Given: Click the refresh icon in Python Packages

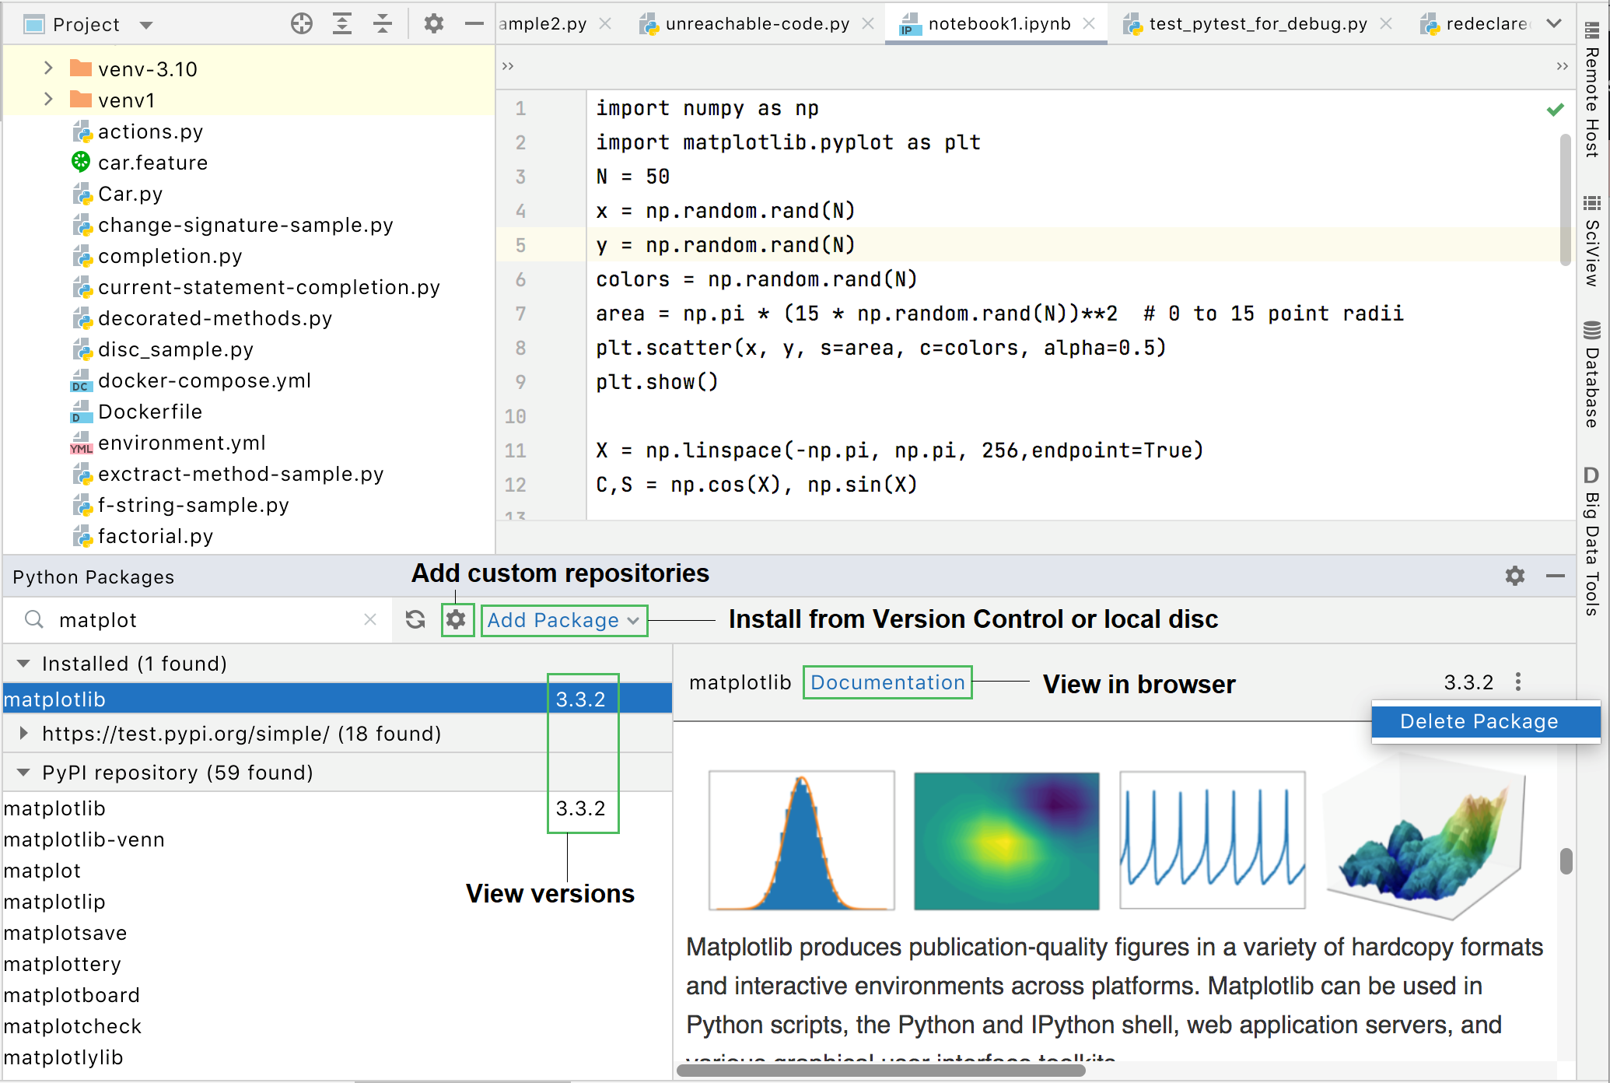Looking at the screenshot, I should point(415,620).
